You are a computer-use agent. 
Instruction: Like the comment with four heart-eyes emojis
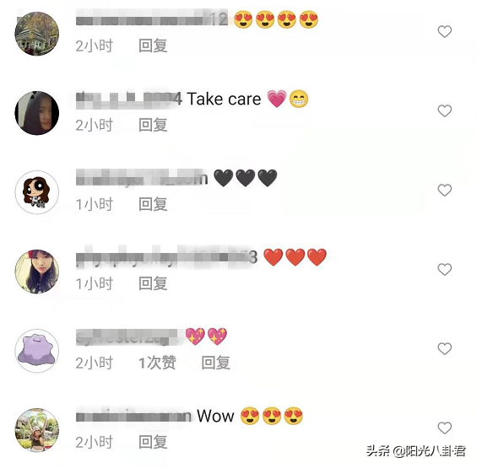pyautogui.click(x=444, y=31)
